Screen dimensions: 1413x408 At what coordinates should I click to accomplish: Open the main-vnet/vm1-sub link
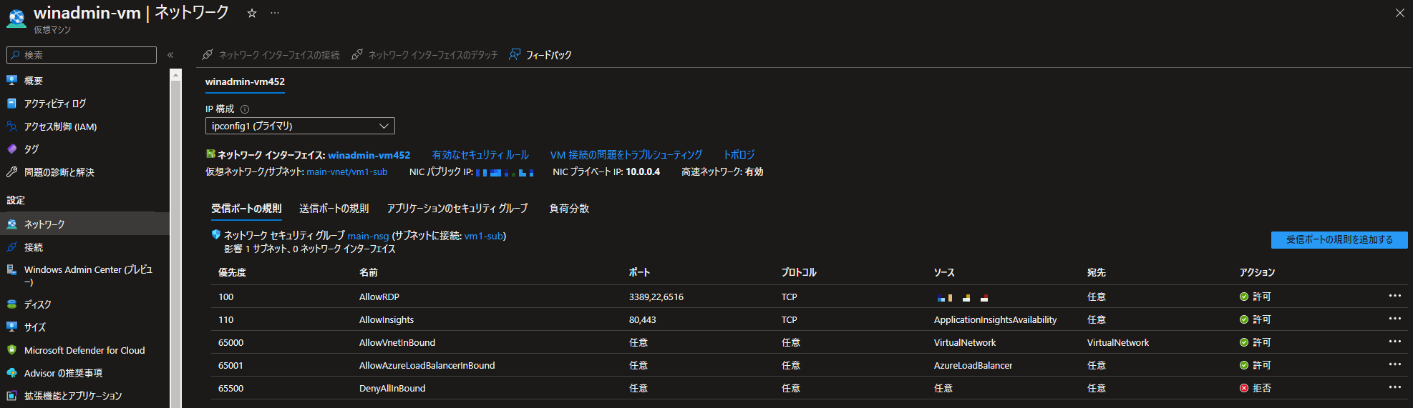[x=347, y=172]
